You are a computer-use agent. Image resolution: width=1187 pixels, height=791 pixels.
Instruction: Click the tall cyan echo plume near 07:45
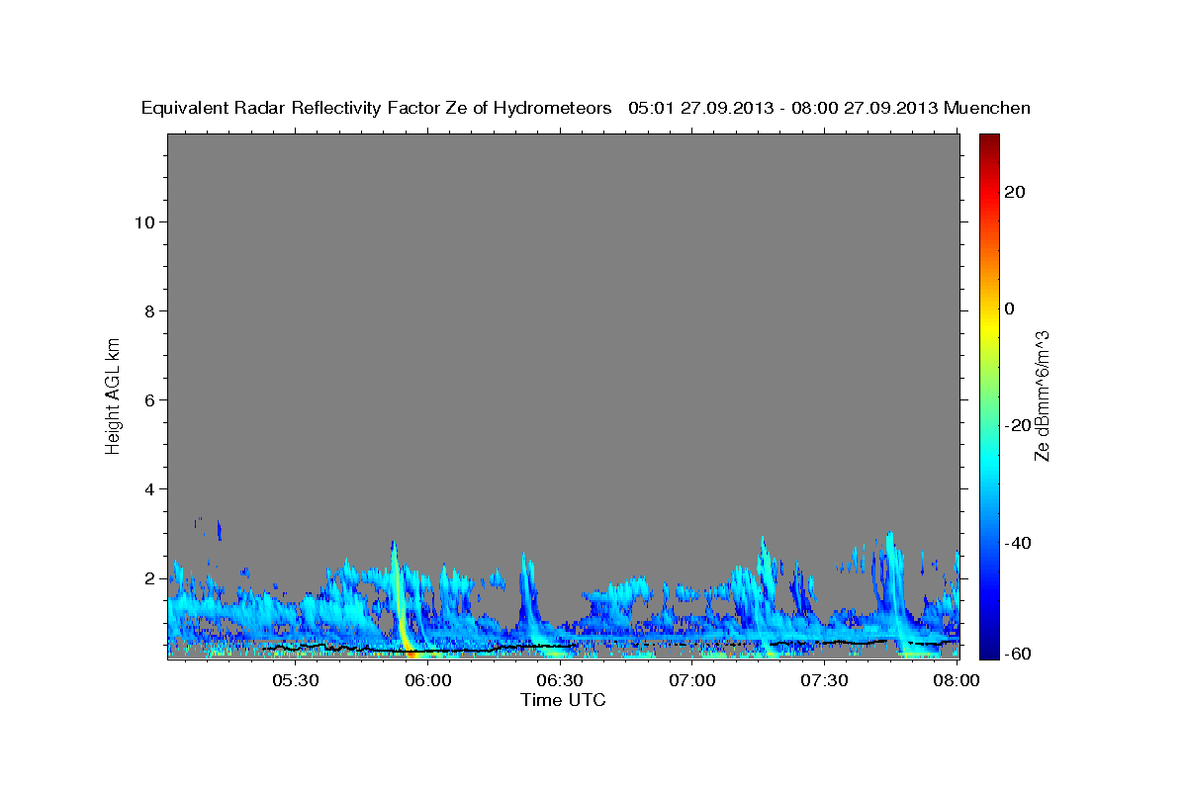(x=894, y=588)
